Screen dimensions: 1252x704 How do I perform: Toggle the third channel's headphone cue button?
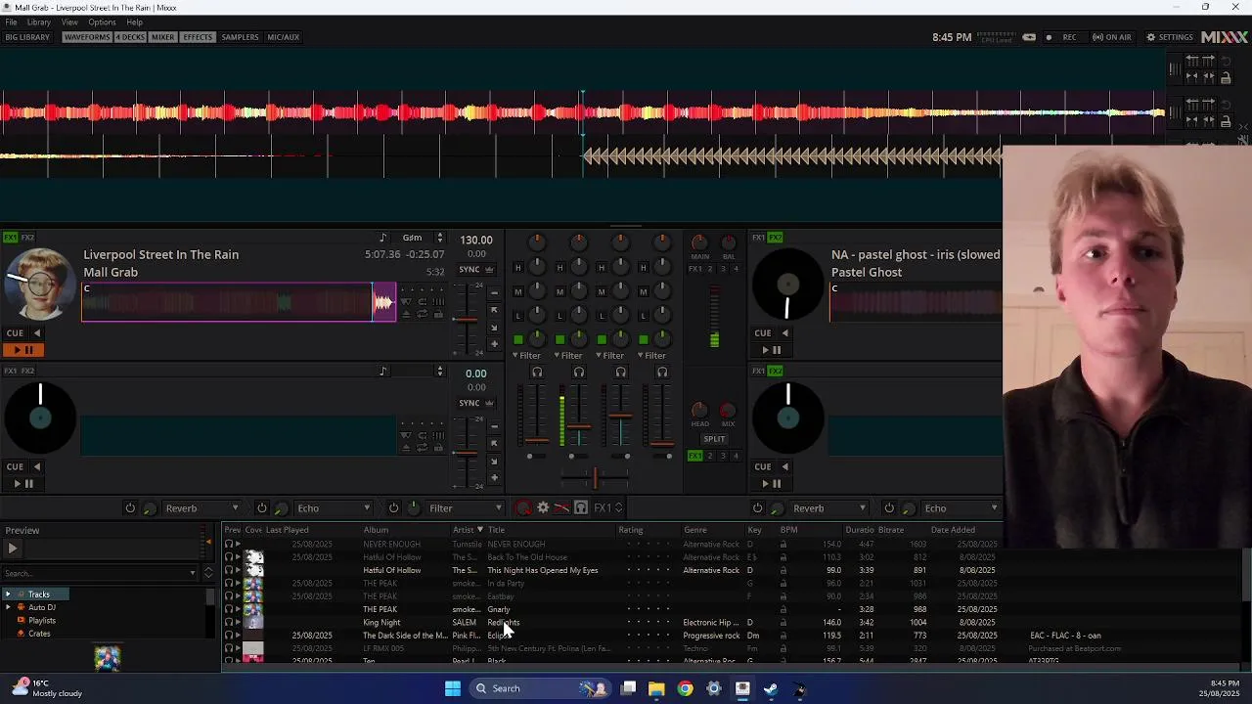pyautogui.click(x=621, y=372)
